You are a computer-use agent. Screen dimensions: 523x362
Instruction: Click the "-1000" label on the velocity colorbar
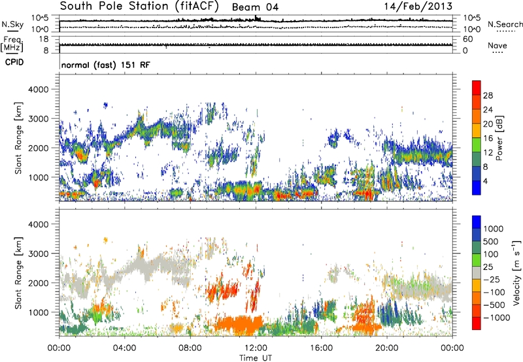click(x=496, y=318)
